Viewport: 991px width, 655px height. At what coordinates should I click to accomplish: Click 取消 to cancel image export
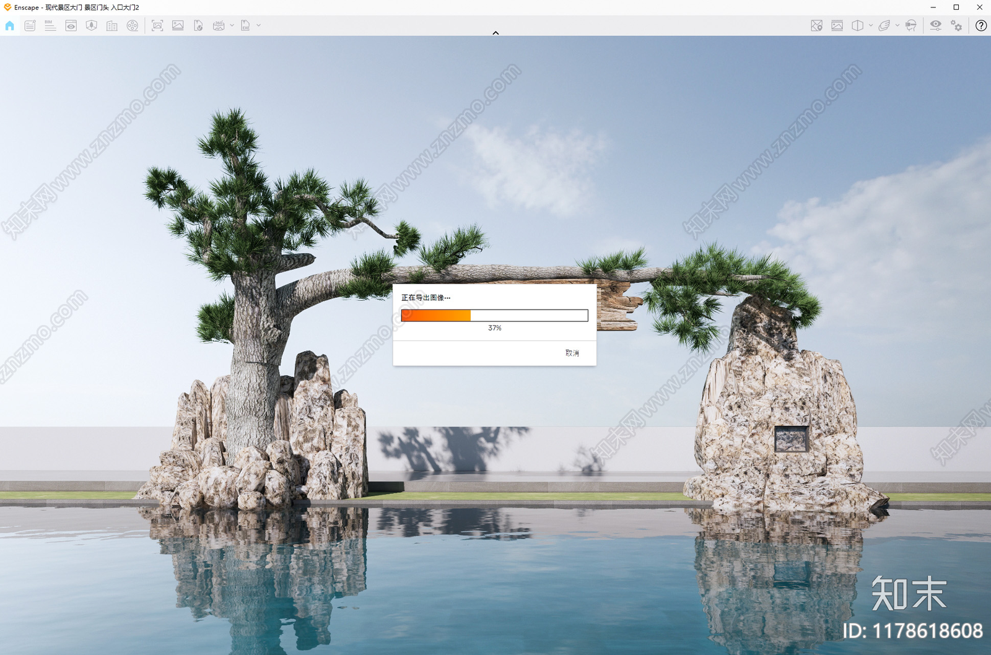[572, 353]
